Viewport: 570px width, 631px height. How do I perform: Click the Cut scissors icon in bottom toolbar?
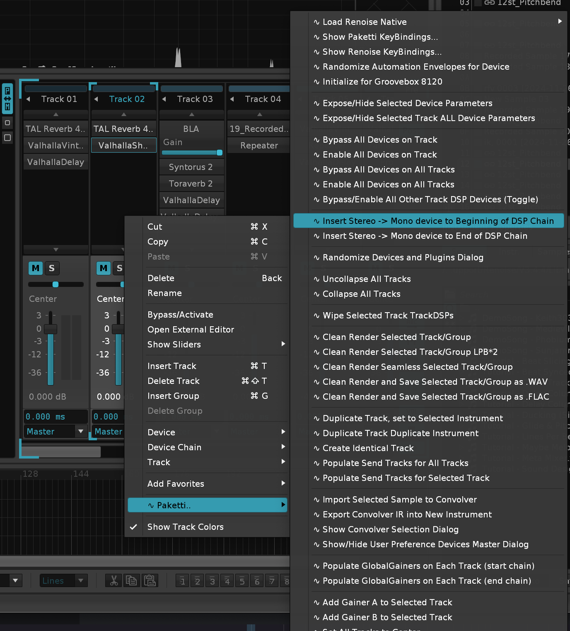coord(114,580)
